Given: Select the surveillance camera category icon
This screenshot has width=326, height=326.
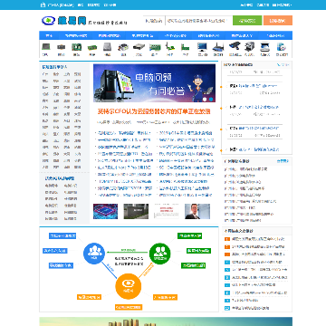Looking at the screenshot, I should (x=234, y=46).
